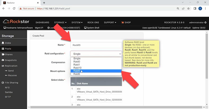Screen dimensions: 209x109
Task: Click the Not secure warning icon
Action: 20,8
